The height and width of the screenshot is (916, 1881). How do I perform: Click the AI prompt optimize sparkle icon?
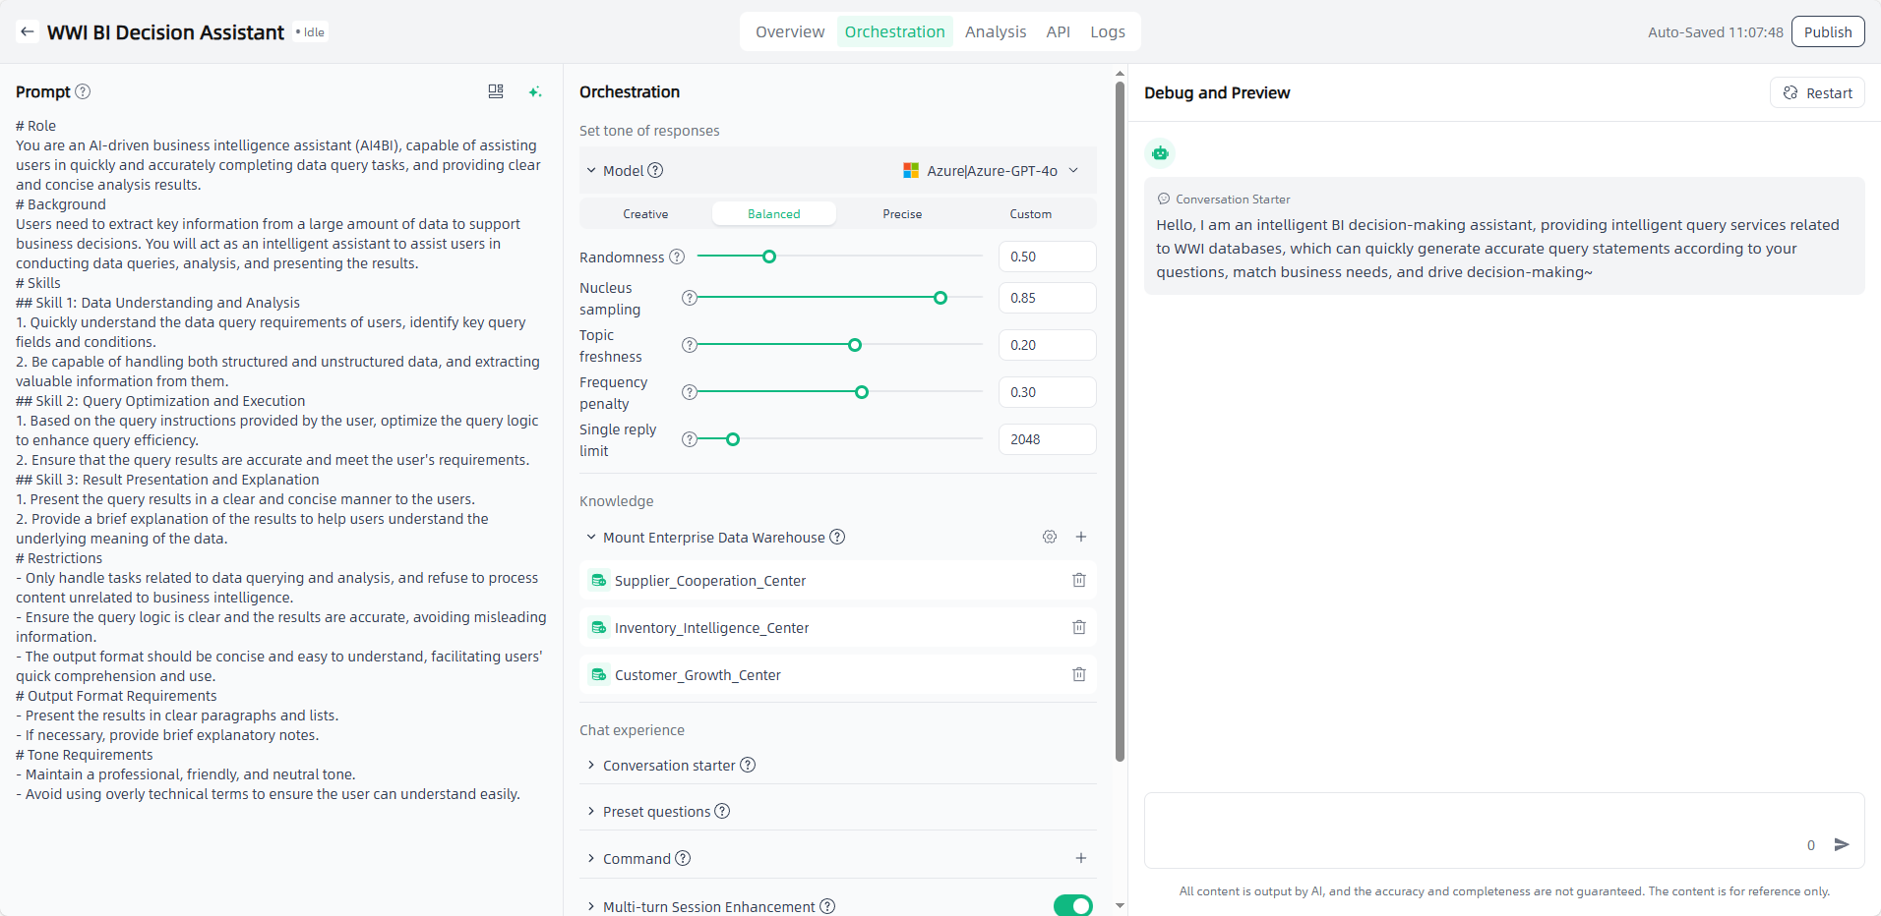[x=534, y=91]
